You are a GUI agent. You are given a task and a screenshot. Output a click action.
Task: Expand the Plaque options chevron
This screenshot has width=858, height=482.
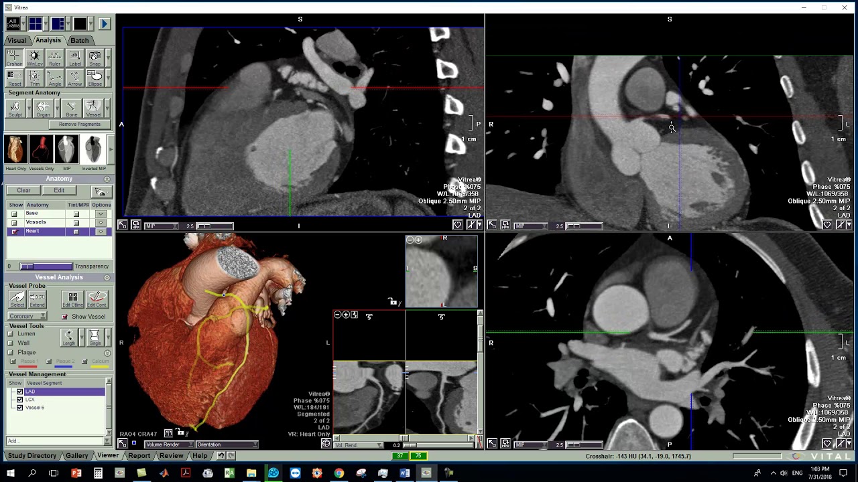pyautogui.click(x=107, y=353)
